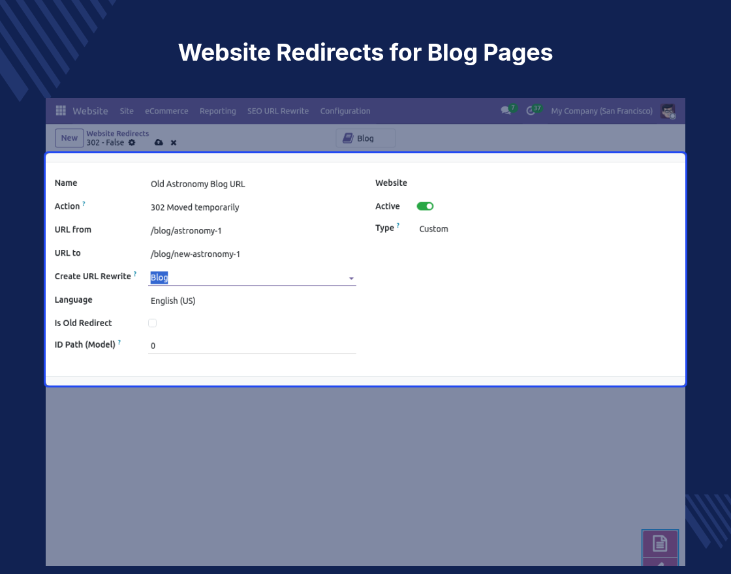Click the help mark next to Type

tap(398, 226)
